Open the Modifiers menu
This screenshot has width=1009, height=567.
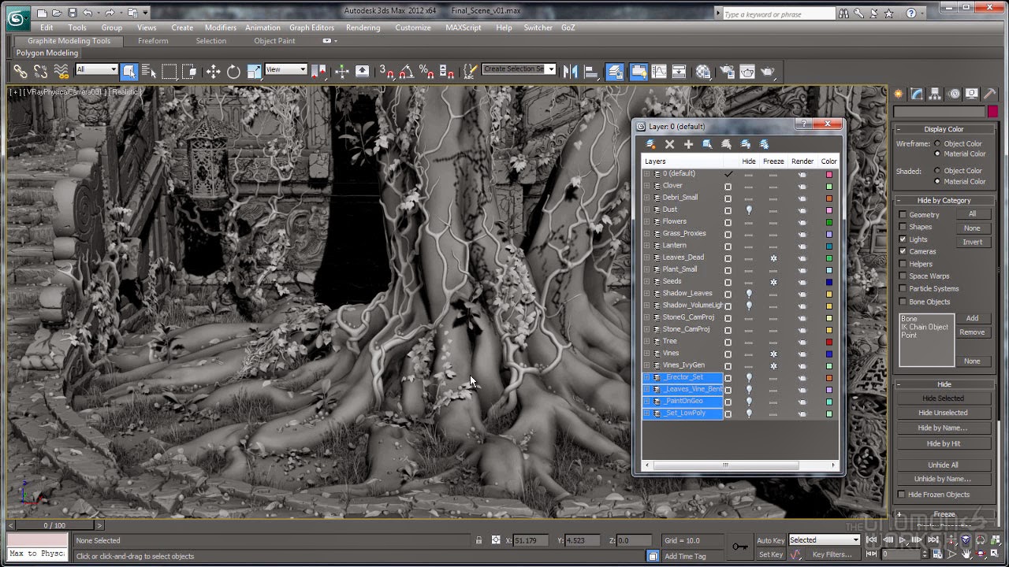[x=220, y=28]
